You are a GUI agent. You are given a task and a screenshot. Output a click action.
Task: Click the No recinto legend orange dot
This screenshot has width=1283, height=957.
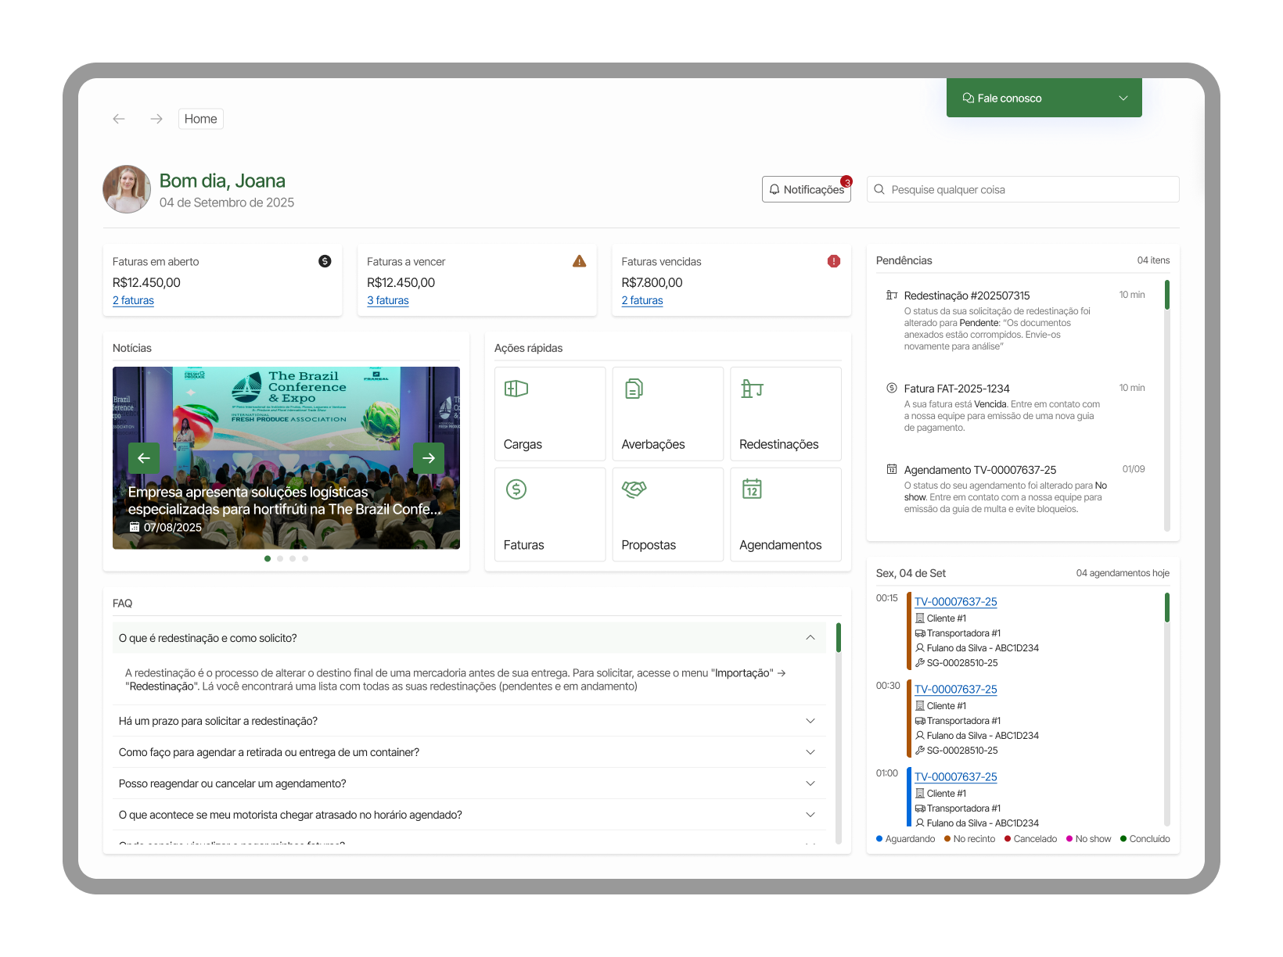[x=947, y=839]
